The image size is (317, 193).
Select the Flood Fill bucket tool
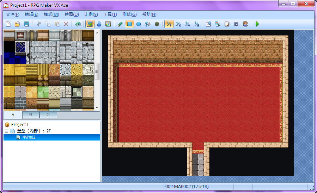click(148, 24)
